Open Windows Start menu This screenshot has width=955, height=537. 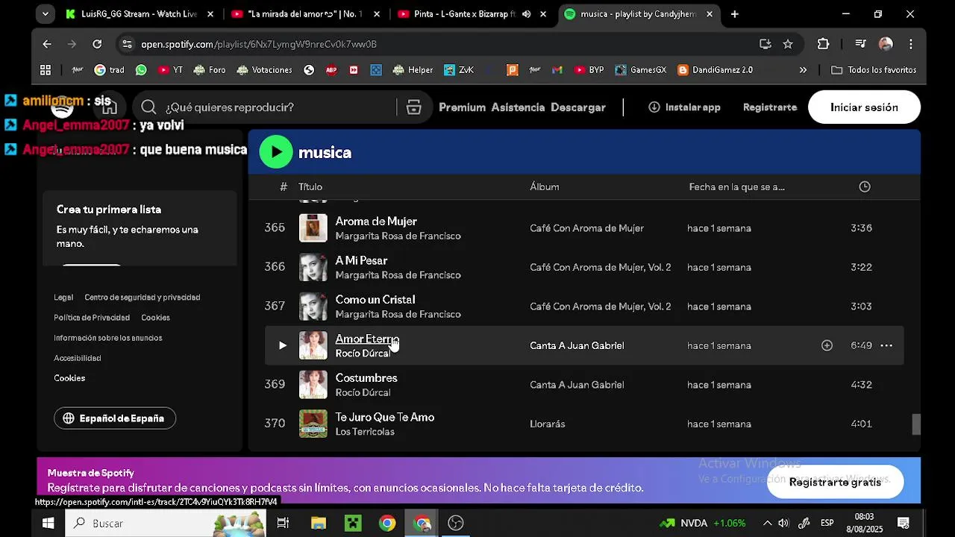(x=48, y=523)
